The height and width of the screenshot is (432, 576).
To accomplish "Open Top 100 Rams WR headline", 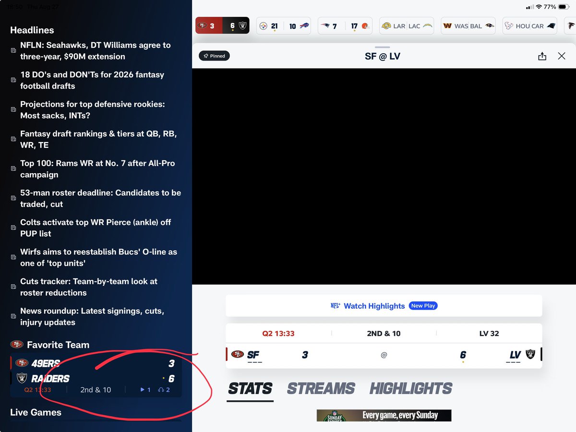I will coord(97,169).
